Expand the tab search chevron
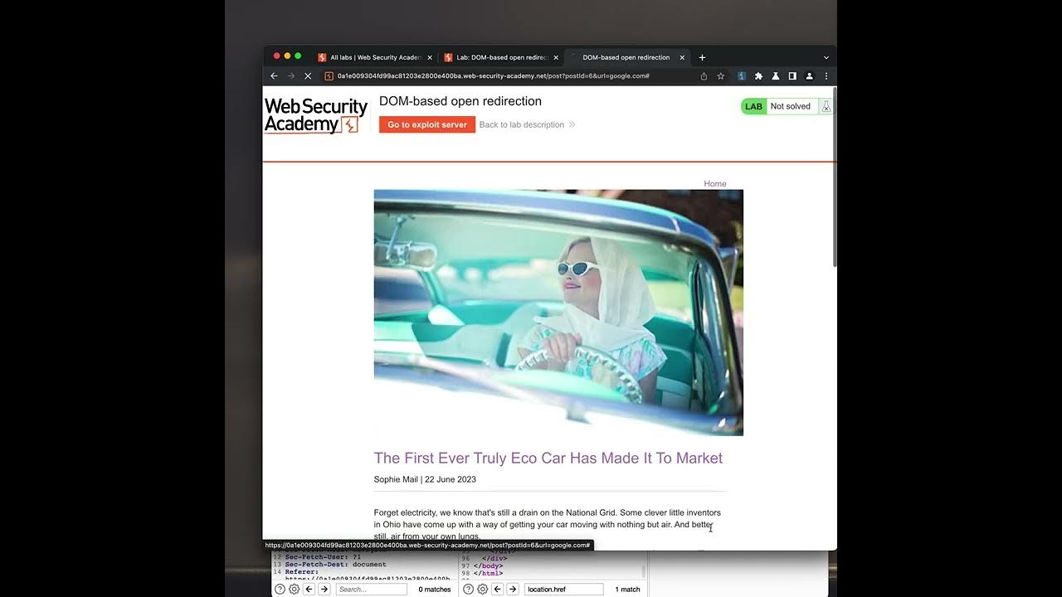This screenshot has width=1062, height=597. point(826,57)
